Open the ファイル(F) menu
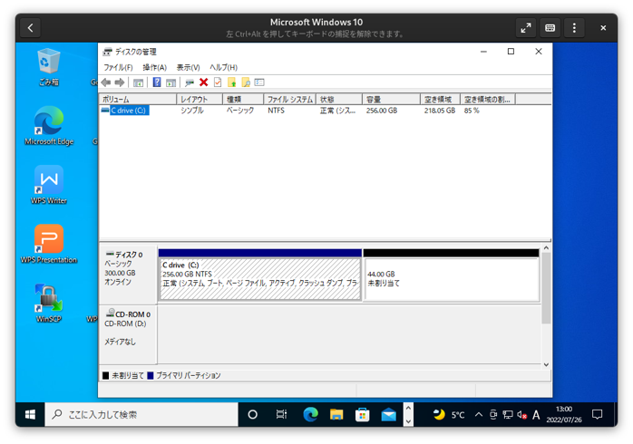Viewport: 633px width, 444px height. click(118, 67)
